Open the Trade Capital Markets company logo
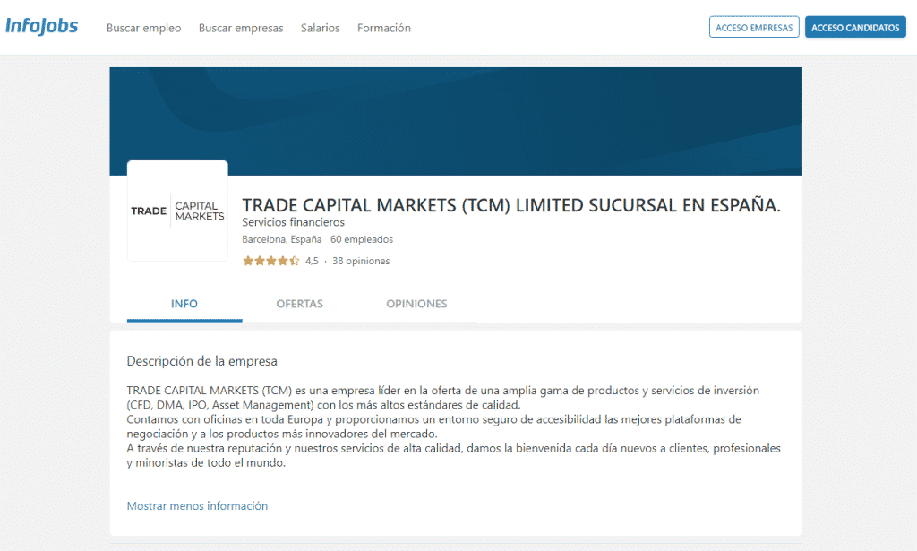The height and width of the screenshot is (551, 917). point(177,211)
